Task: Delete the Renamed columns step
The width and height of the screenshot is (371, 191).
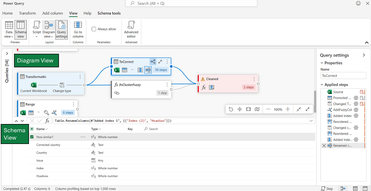Action: point(324,146)
